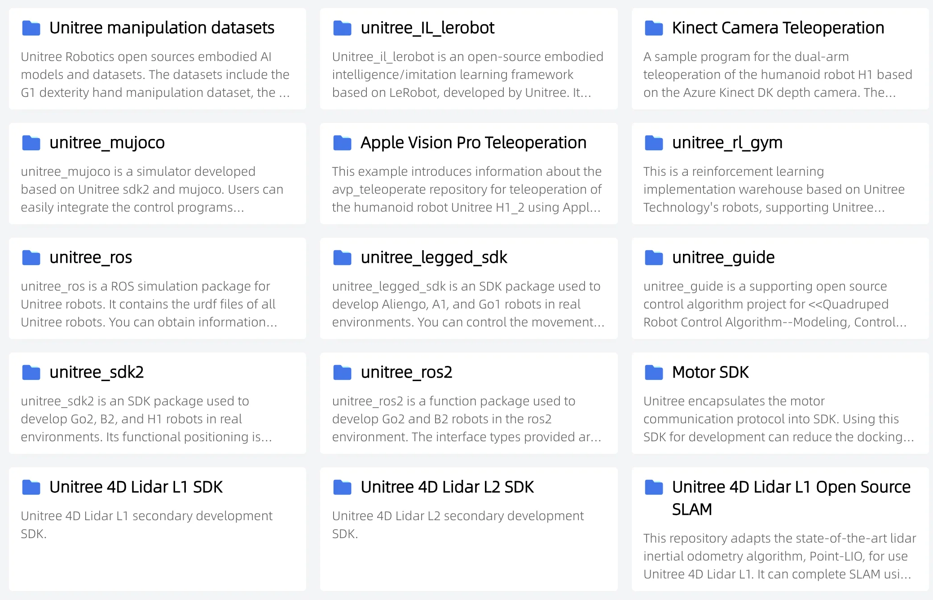Click the folder icon beside unitree_IL_lerobot
This screenshot has height=600, width=933.
(x=342, y=28)
